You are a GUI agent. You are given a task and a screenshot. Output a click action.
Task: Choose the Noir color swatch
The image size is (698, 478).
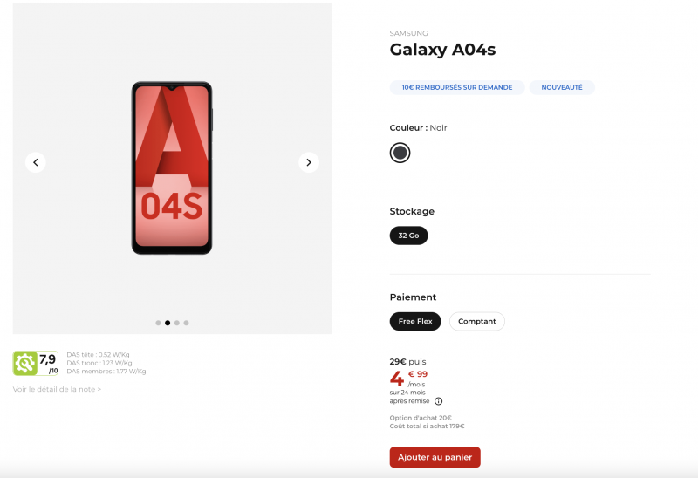pos(400,153)
